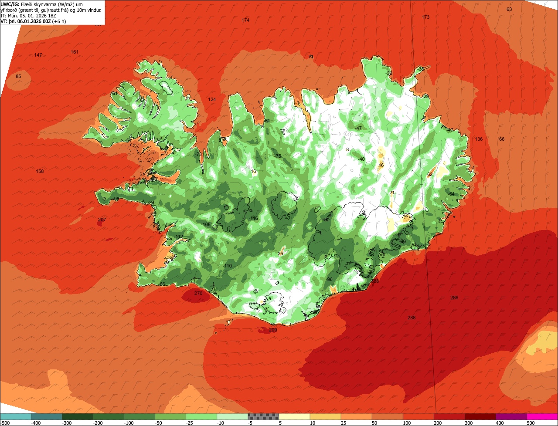Click the legend swatch between 50 and 100
The height and width of the screenshot is (426, 558).
[387, 416]
